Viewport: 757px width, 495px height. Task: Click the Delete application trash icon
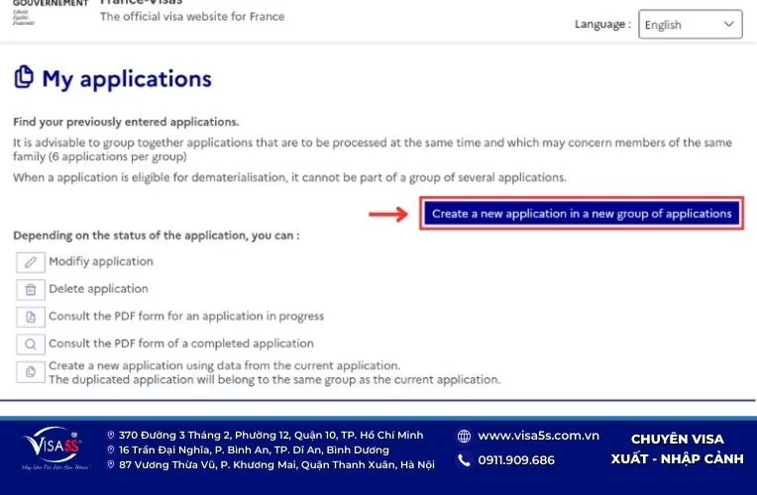click(31, 289)
